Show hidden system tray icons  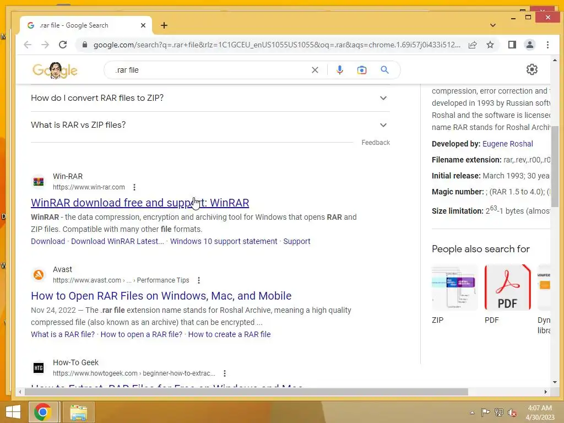click(472, 413)
